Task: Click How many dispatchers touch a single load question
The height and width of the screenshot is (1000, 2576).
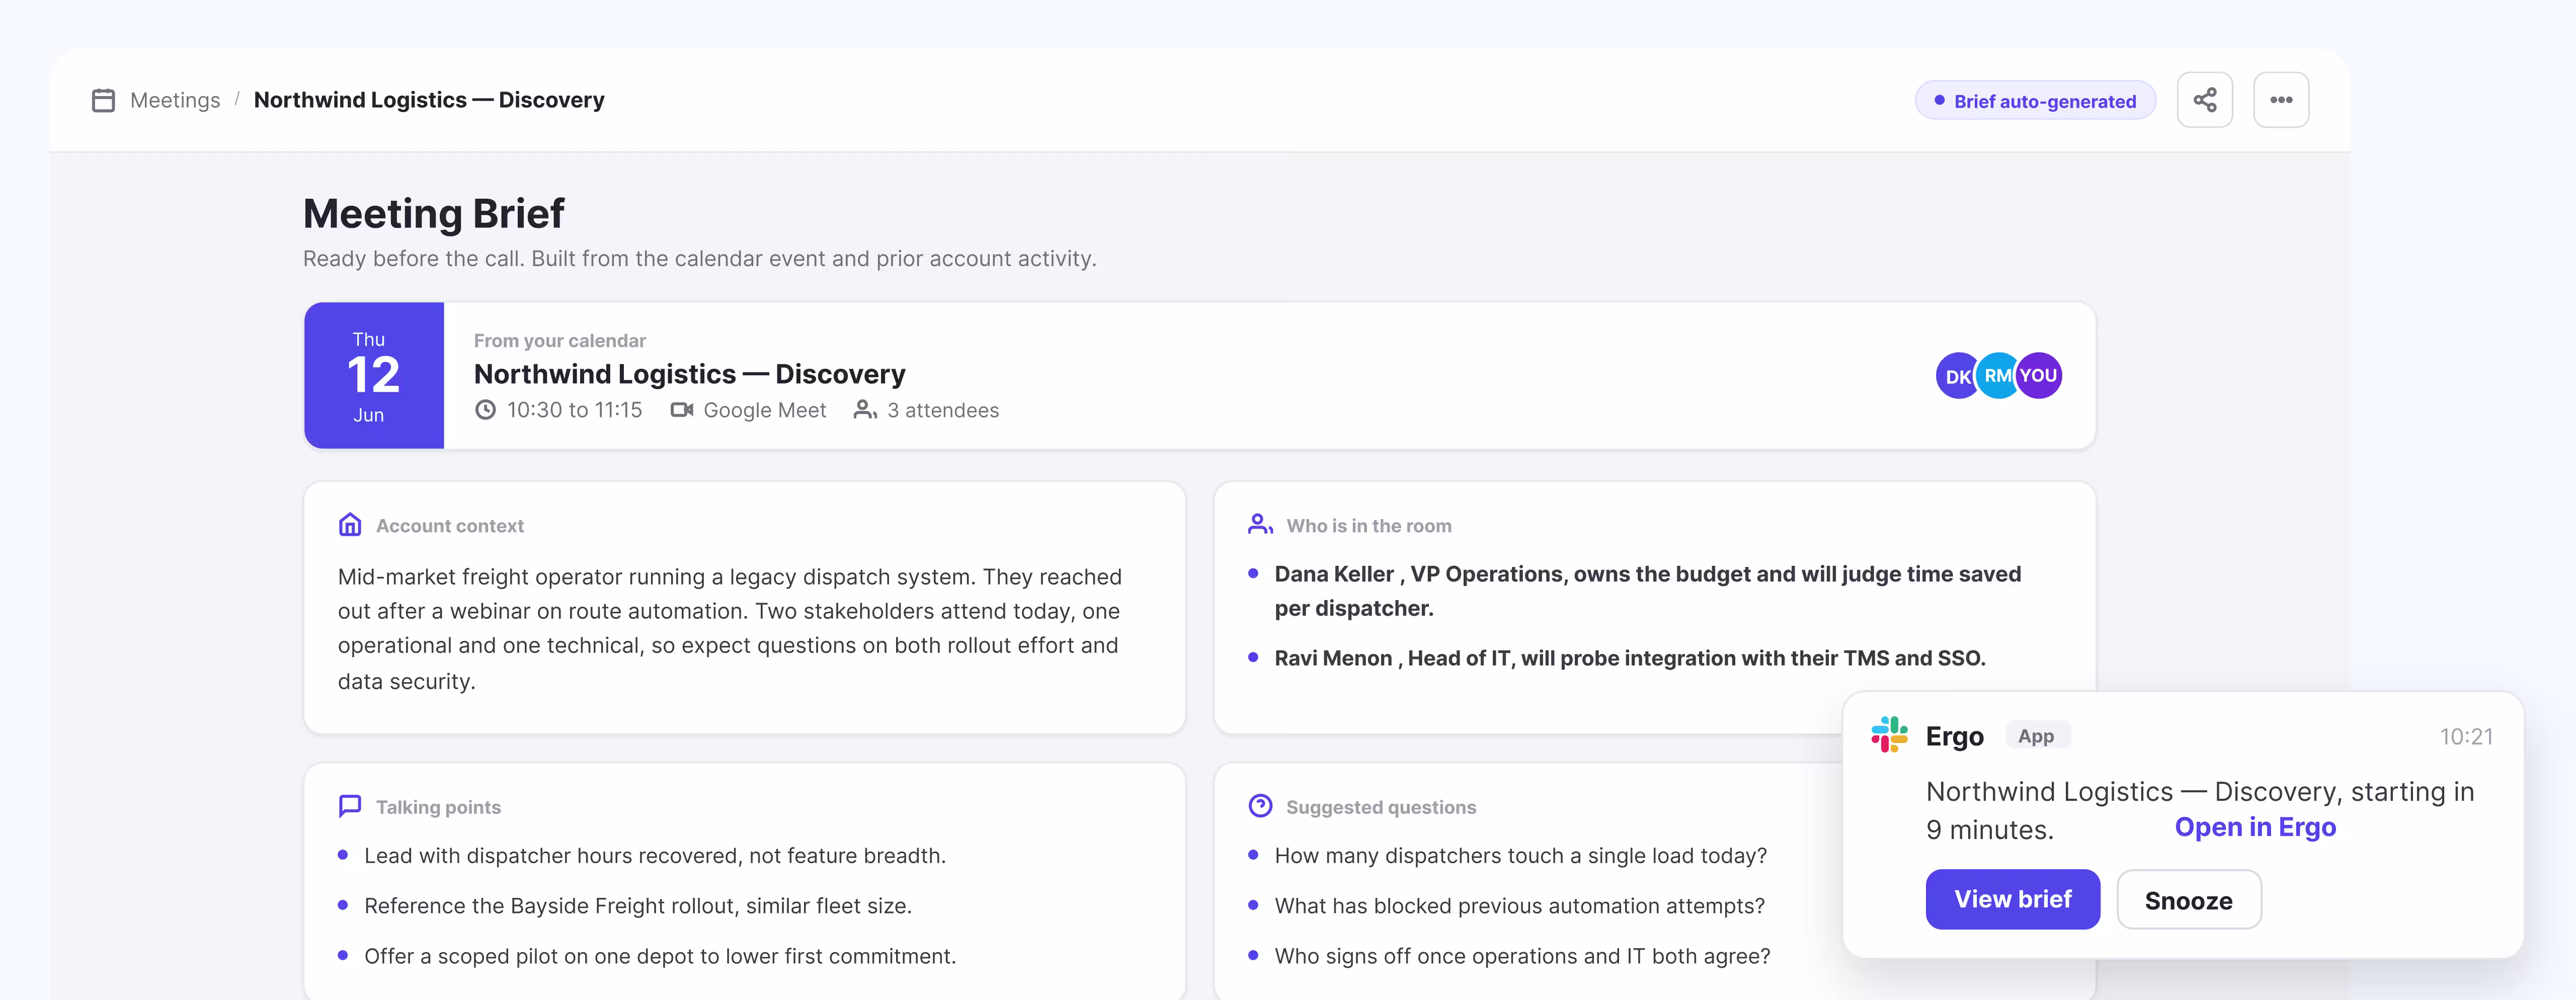Action: (1521, 856)
